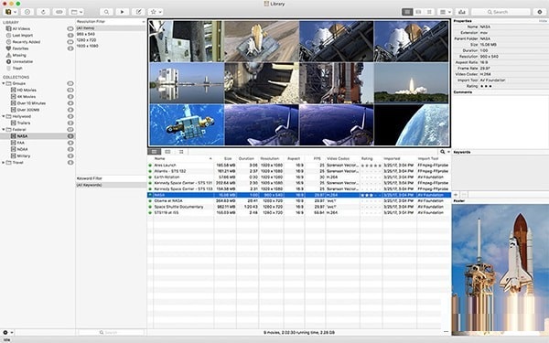Click the checkmark circle toolbar icon
Screen dimensions: 549x343
[27, 12]
